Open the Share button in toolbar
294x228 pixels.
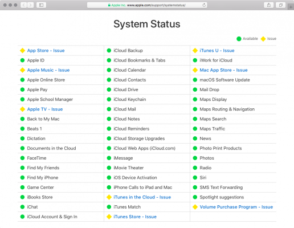coord(269,5)
